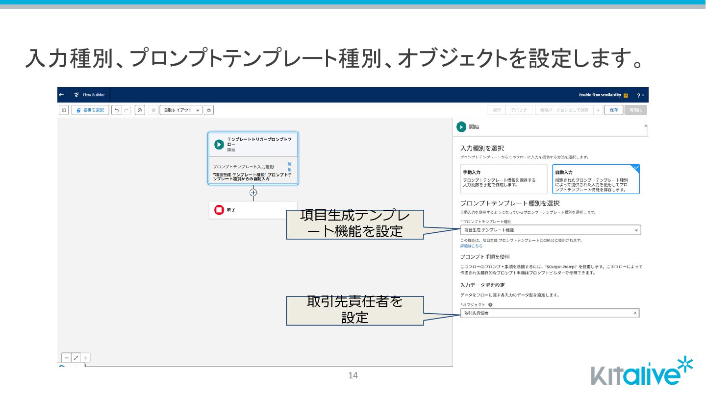Click the green start icon on canvas node

(x=219, y=145)
